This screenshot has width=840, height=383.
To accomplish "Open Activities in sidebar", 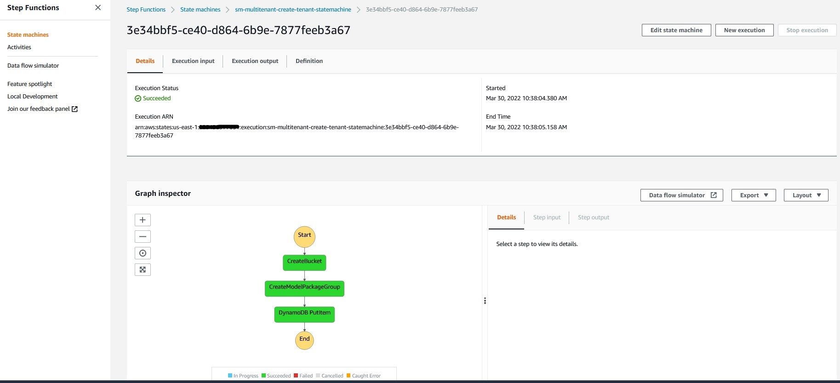I will pyautogui.click(x=19, y=47).
